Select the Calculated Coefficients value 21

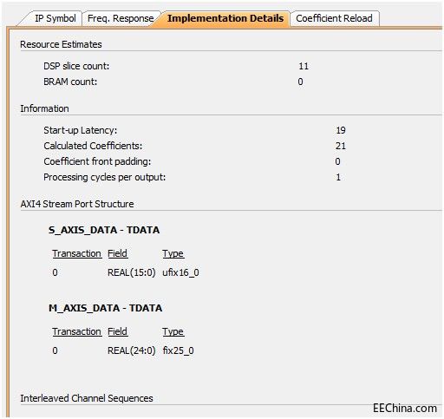coord(341,146)
